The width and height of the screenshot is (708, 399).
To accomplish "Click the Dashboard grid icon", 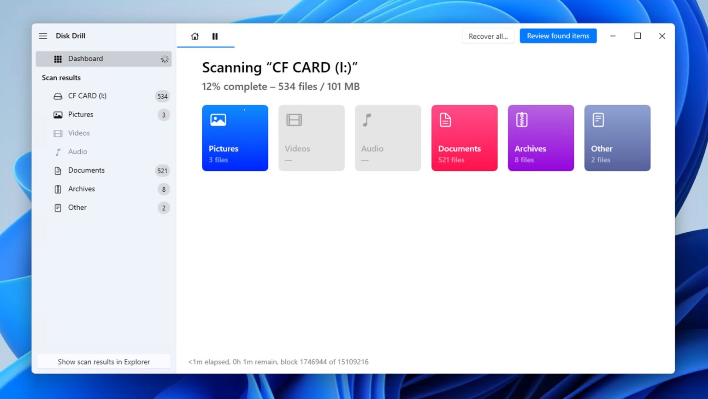I will click(58, 59).
